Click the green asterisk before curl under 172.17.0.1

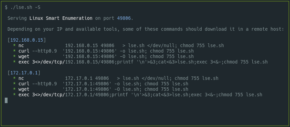(x=14, y=84)
